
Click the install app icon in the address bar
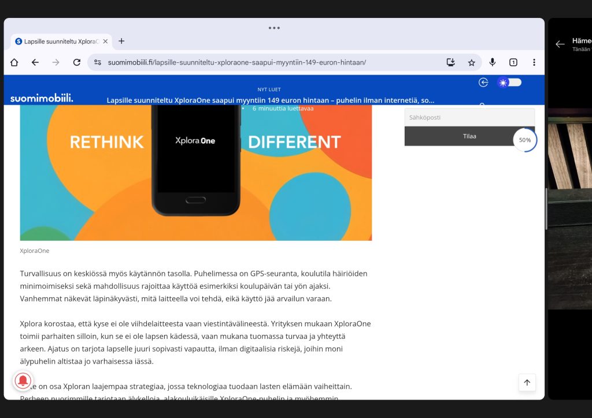451,62
